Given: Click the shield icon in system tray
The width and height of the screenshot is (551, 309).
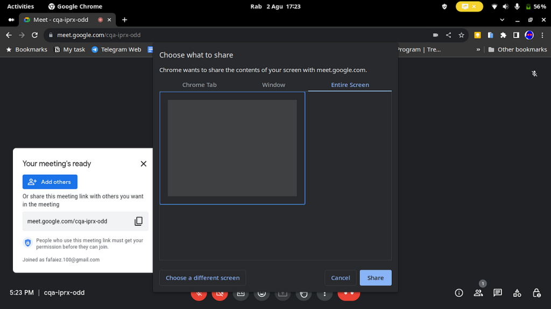Looking at the screenshot, I should point(444,6).
